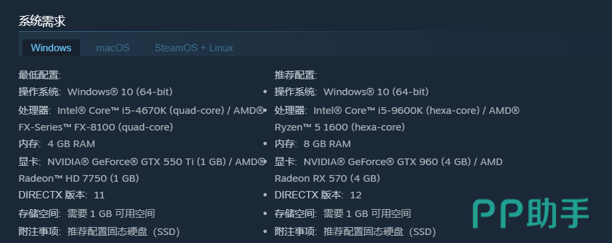Click the DIRECTX 版本 11 line
The width and height of the screenshot is (612, 243).
62,195
